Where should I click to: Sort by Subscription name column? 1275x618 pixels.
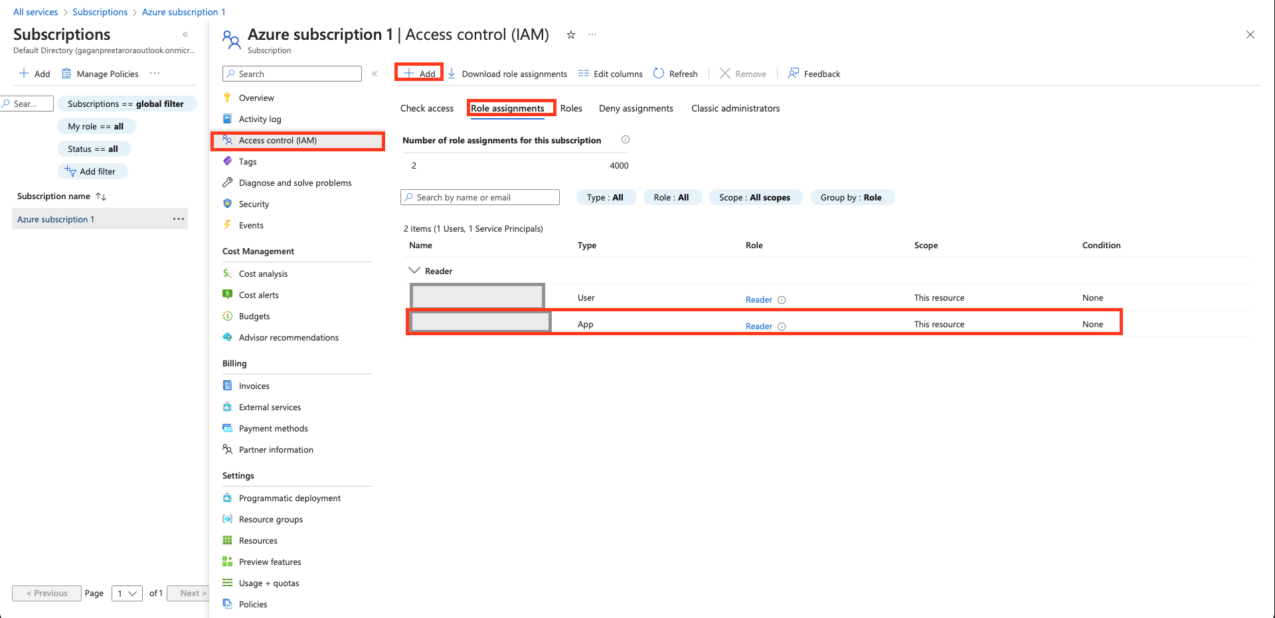click(x=101, y=196)
